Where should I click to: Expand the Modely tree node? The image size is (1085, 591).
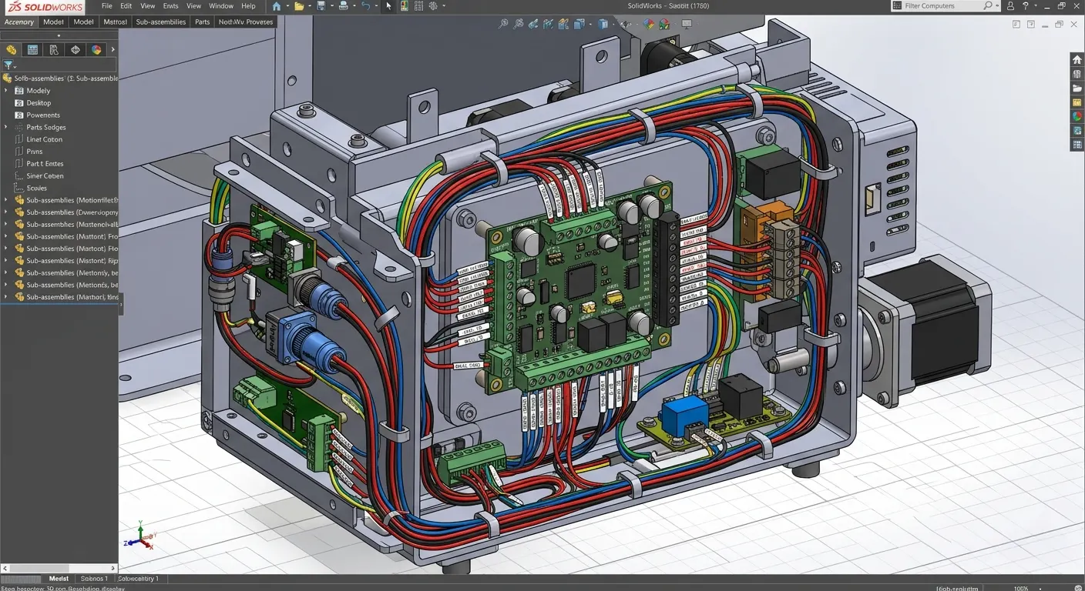(6, 91)
